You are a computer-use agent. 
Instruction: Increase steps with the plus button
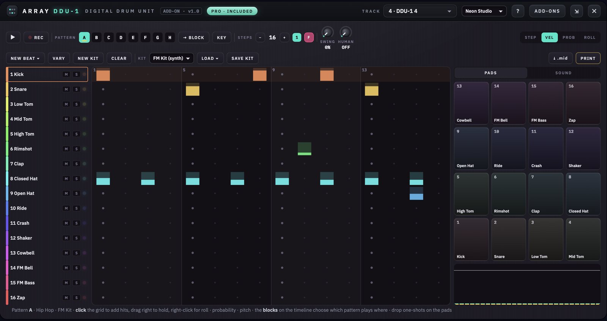pos(284,38)
